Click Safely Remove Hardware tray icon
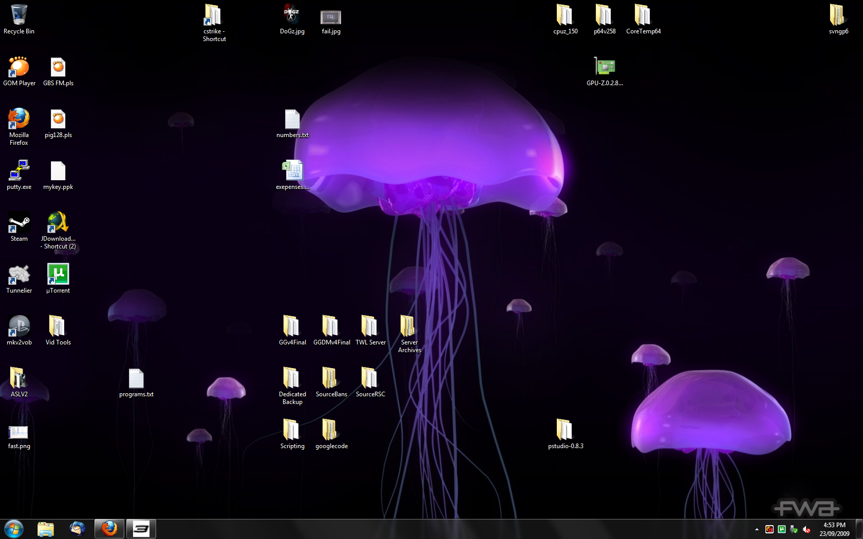Image resolution: width=863 pixels, height=539 pixels. tap(794, 529)
